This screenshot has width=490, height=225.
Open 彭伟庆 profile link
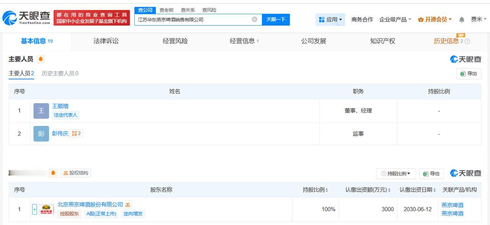[x=60, y=134]
